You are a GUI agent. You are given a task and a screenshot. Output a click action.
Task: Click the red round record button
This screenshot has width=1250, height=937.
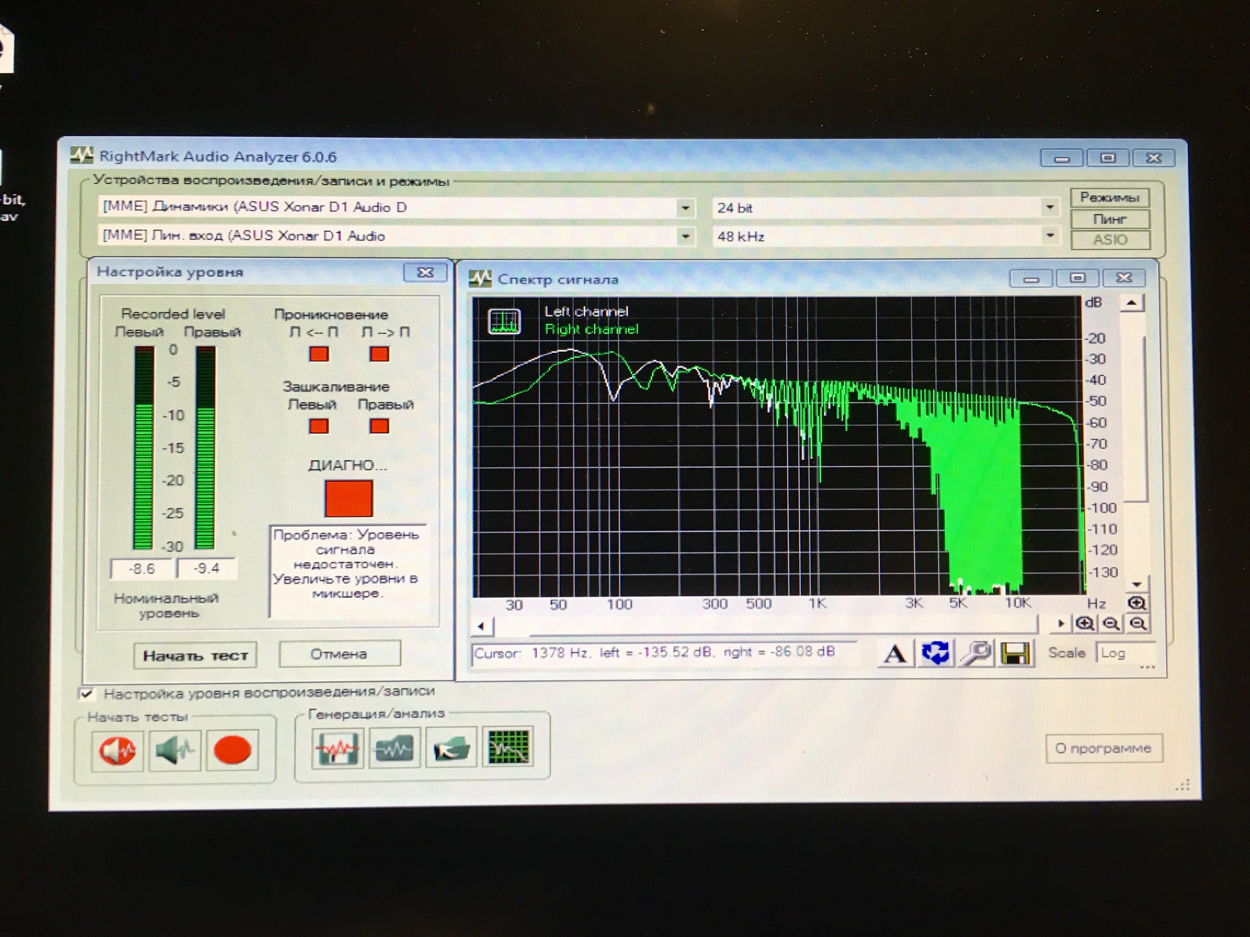tap(232, 751)
